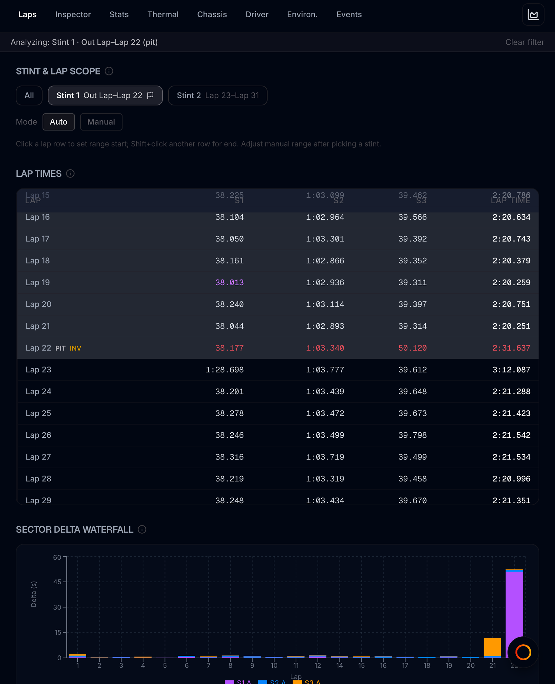
Task: Show info for Stint & Lap Scope
Action: tap(109, 71)
